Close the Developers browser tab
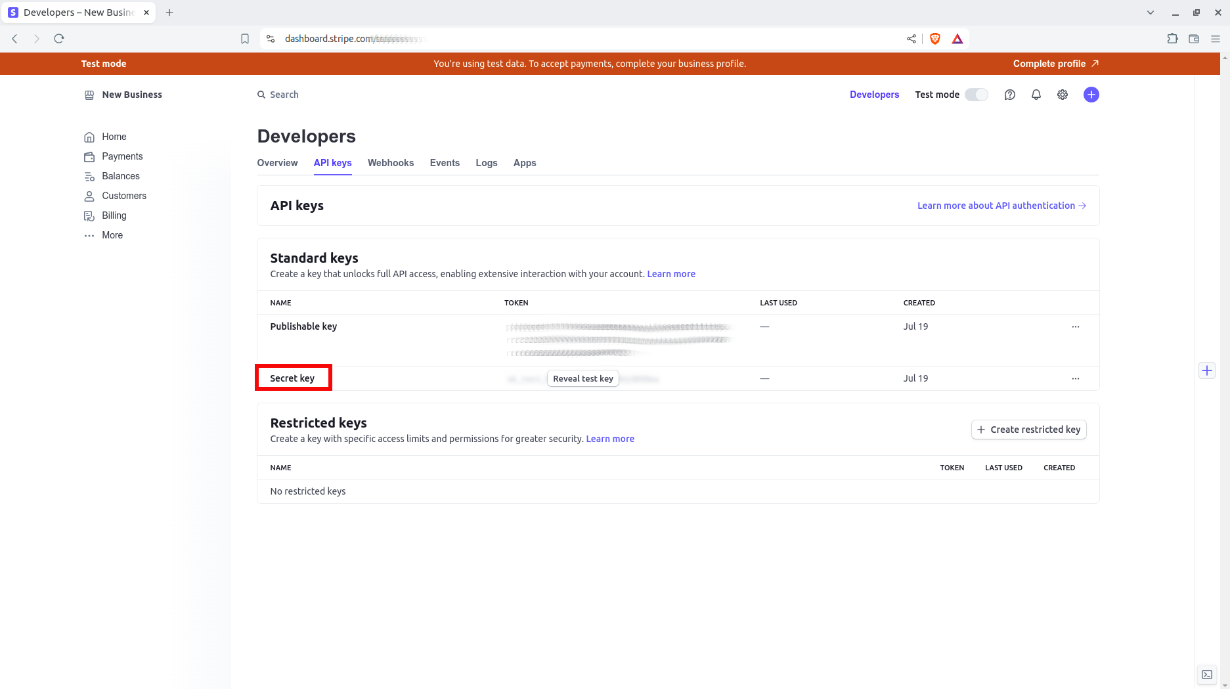This screenshot has height=689, width=1230. point(146,12)
